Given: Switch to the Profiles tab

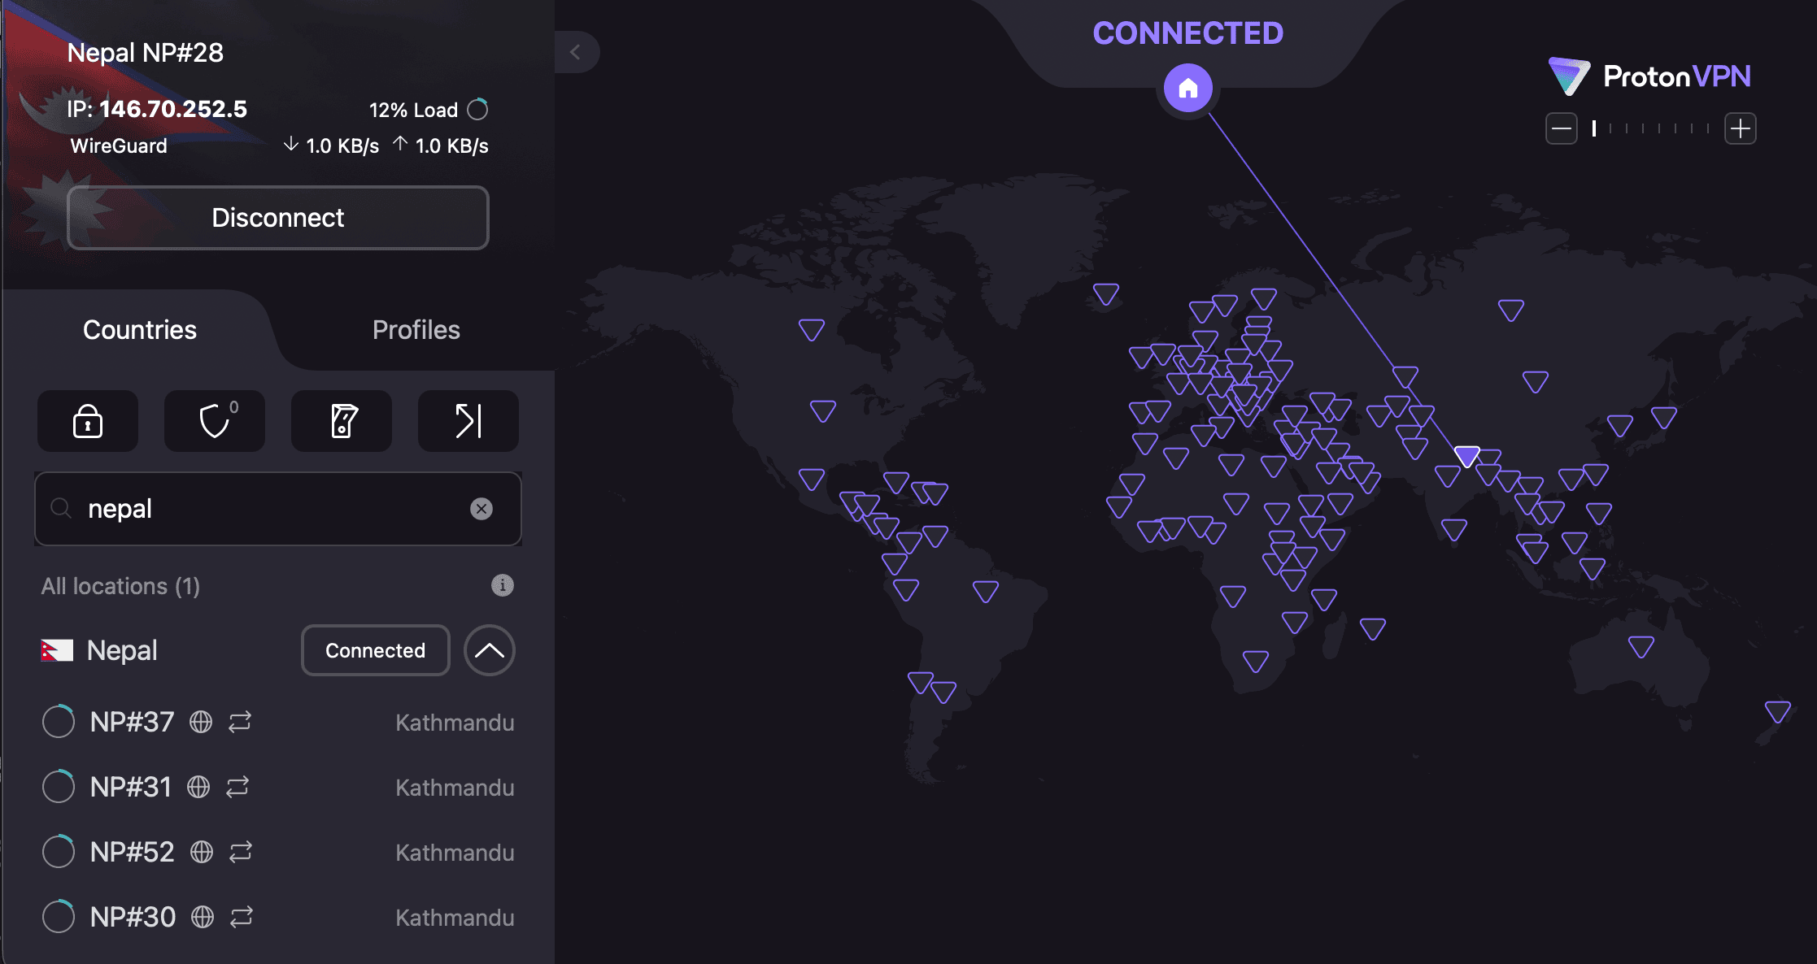Looking at the screenshot, I should 416,330.
